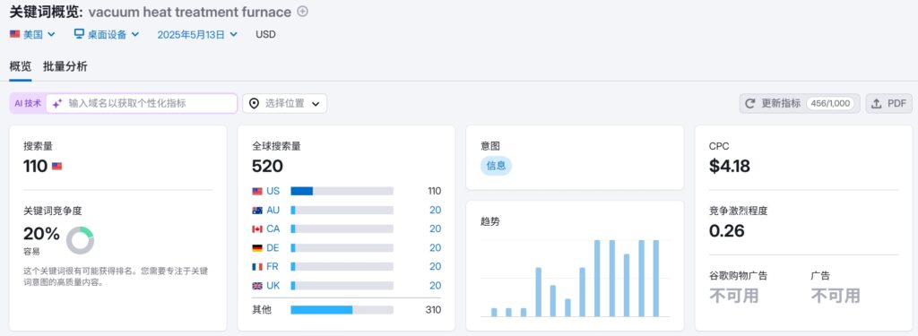Click the FR volume value 20
The height and width of the screenshot is (336, 918).
435,266
